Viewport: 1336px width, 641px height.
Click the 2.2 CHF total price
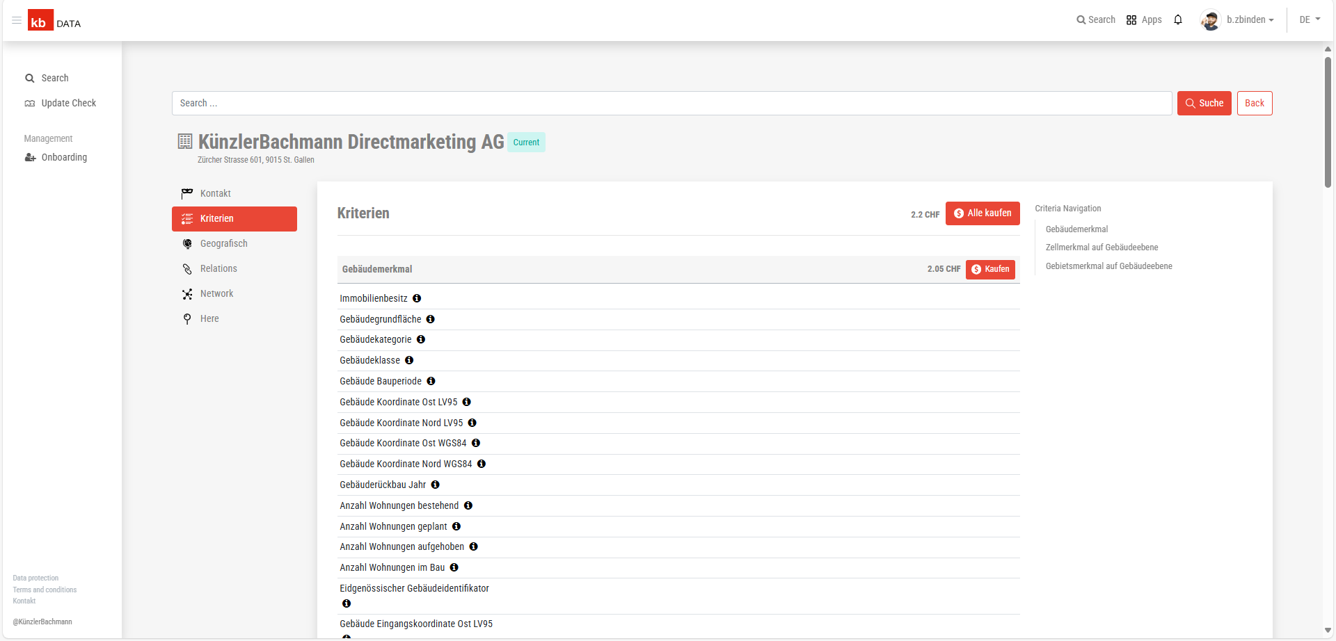[x=925, y=215]
